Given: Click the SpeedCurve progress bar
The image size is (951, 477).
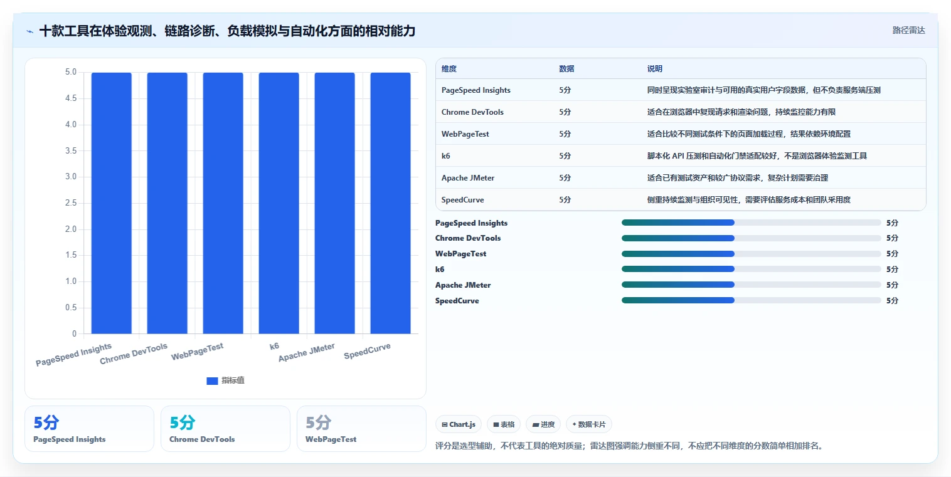Looking at the screenshot, I should (752, 300).
